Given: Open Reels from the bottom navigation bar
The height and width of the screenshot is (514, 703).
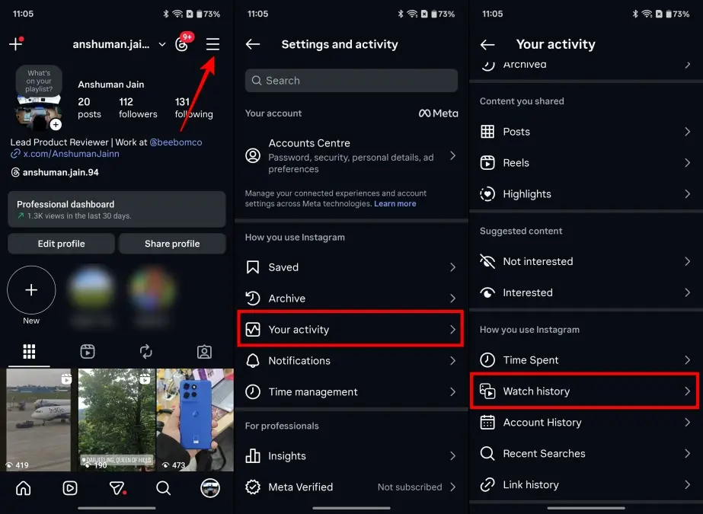Looking at the screenshot, I should pos(70,489).
